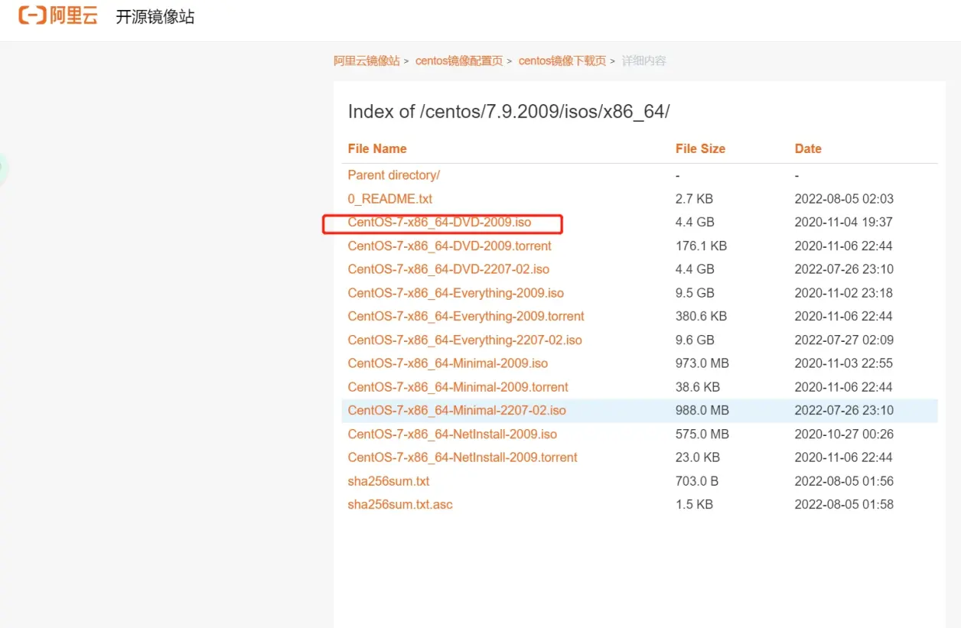The image size is (961, 628).
Task: Click the date 2022-07-27 02:09
Action: [x=844, y=340]
